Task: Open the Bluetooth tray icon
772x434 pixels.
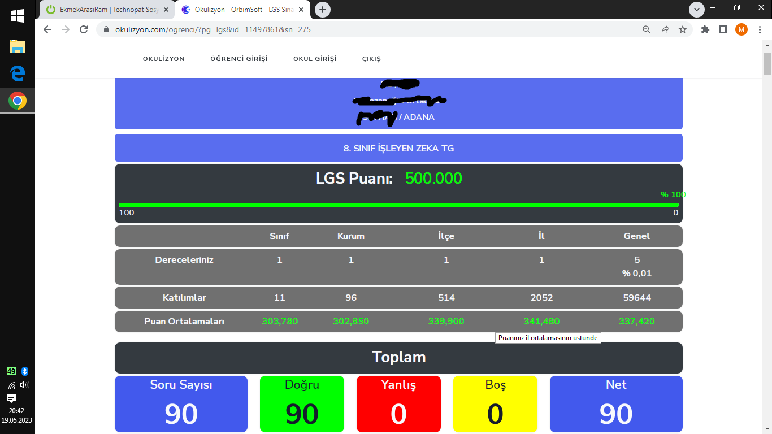Action: pos(25,371)
